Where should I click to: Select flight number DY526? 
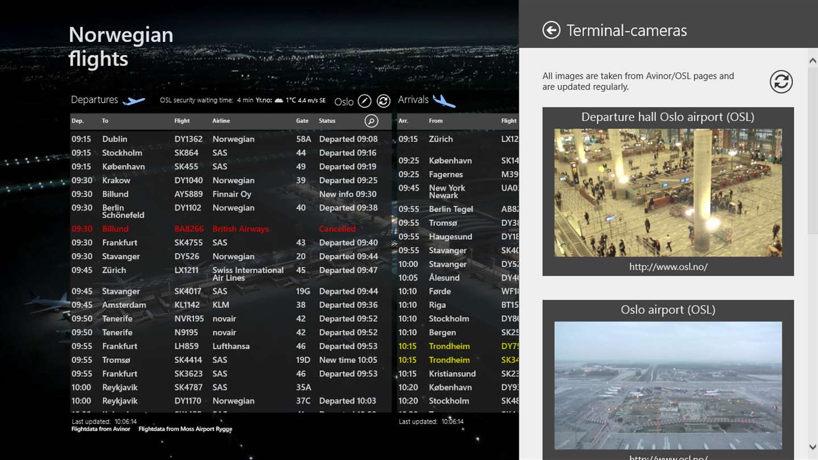click(x=186, y=256)
